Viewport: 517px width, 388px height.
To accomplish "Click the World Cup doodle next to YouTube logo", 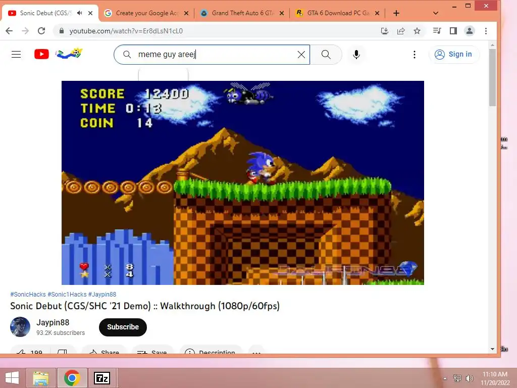I will point(69,54).
